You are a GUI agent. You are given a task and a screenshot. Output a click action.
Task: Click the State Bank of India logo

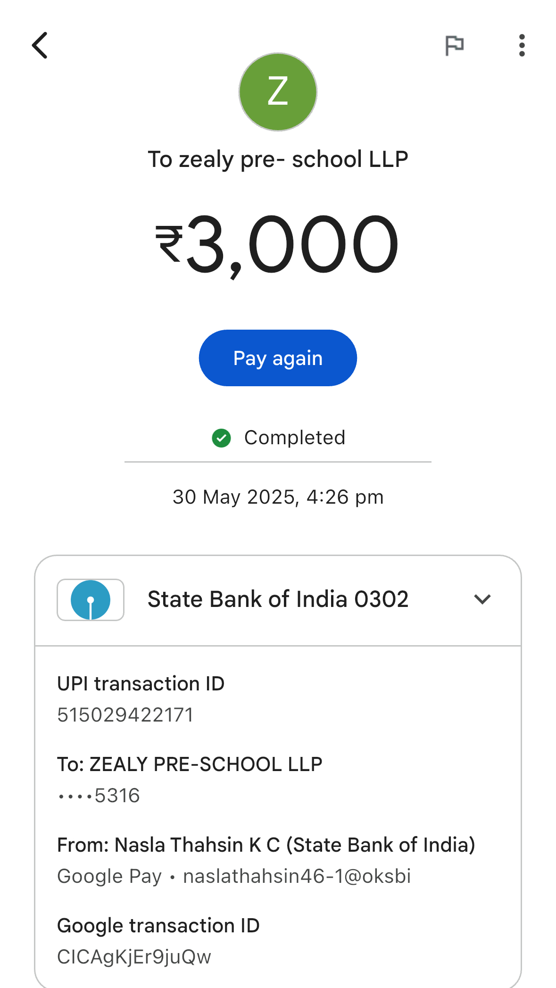[91, 600]
